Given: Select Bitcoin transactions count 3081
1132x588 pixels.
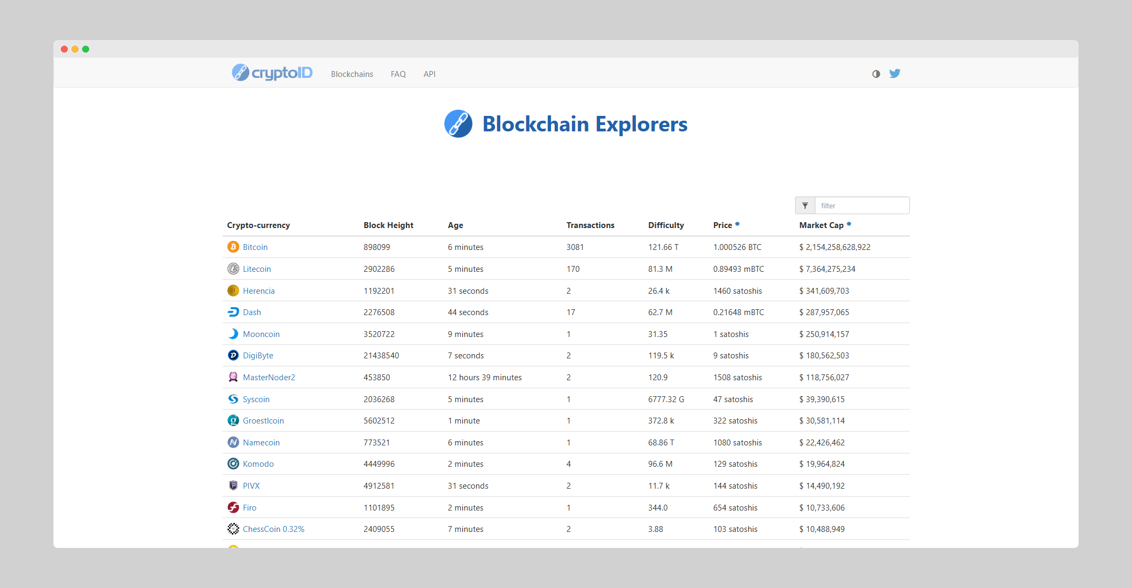Looking at the screenshot, I should [x=575, y=247].
